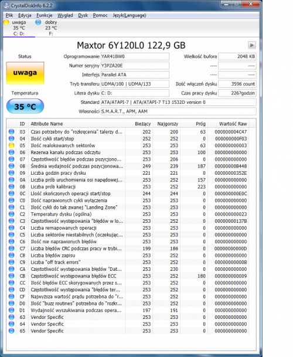
Task: Click the 35 °C temperature button
Action: pyautogui.click(x=25, y=106)
